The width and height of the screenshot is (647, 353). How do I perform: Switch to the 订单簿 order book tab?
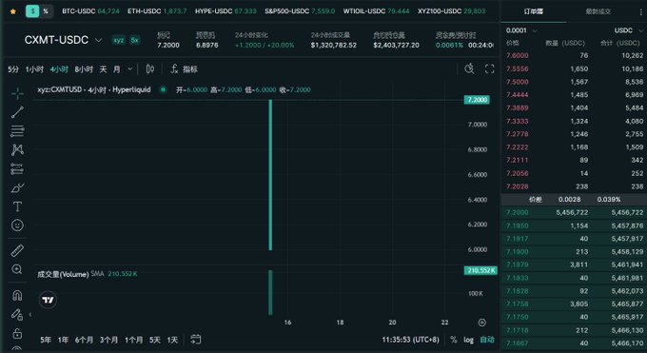point(534,11)
